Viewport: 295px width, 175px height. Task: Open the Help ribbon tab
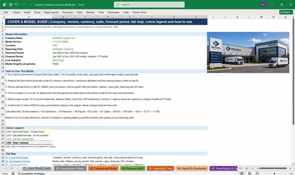pos(126,12)
